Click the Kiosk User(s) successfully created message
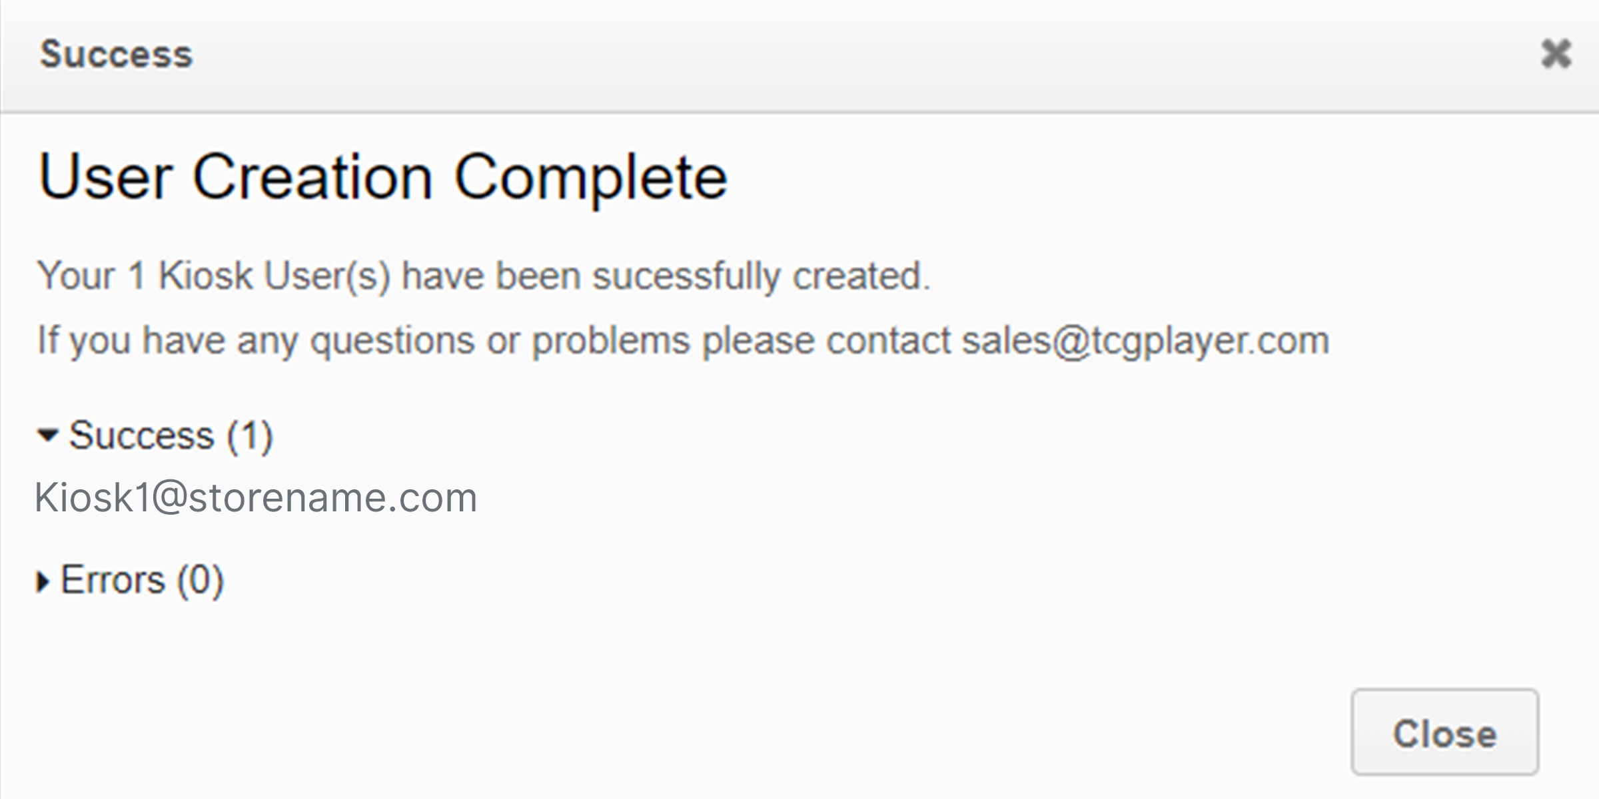This screenshot has height=799, width=1599. click(x=483, y=276)
